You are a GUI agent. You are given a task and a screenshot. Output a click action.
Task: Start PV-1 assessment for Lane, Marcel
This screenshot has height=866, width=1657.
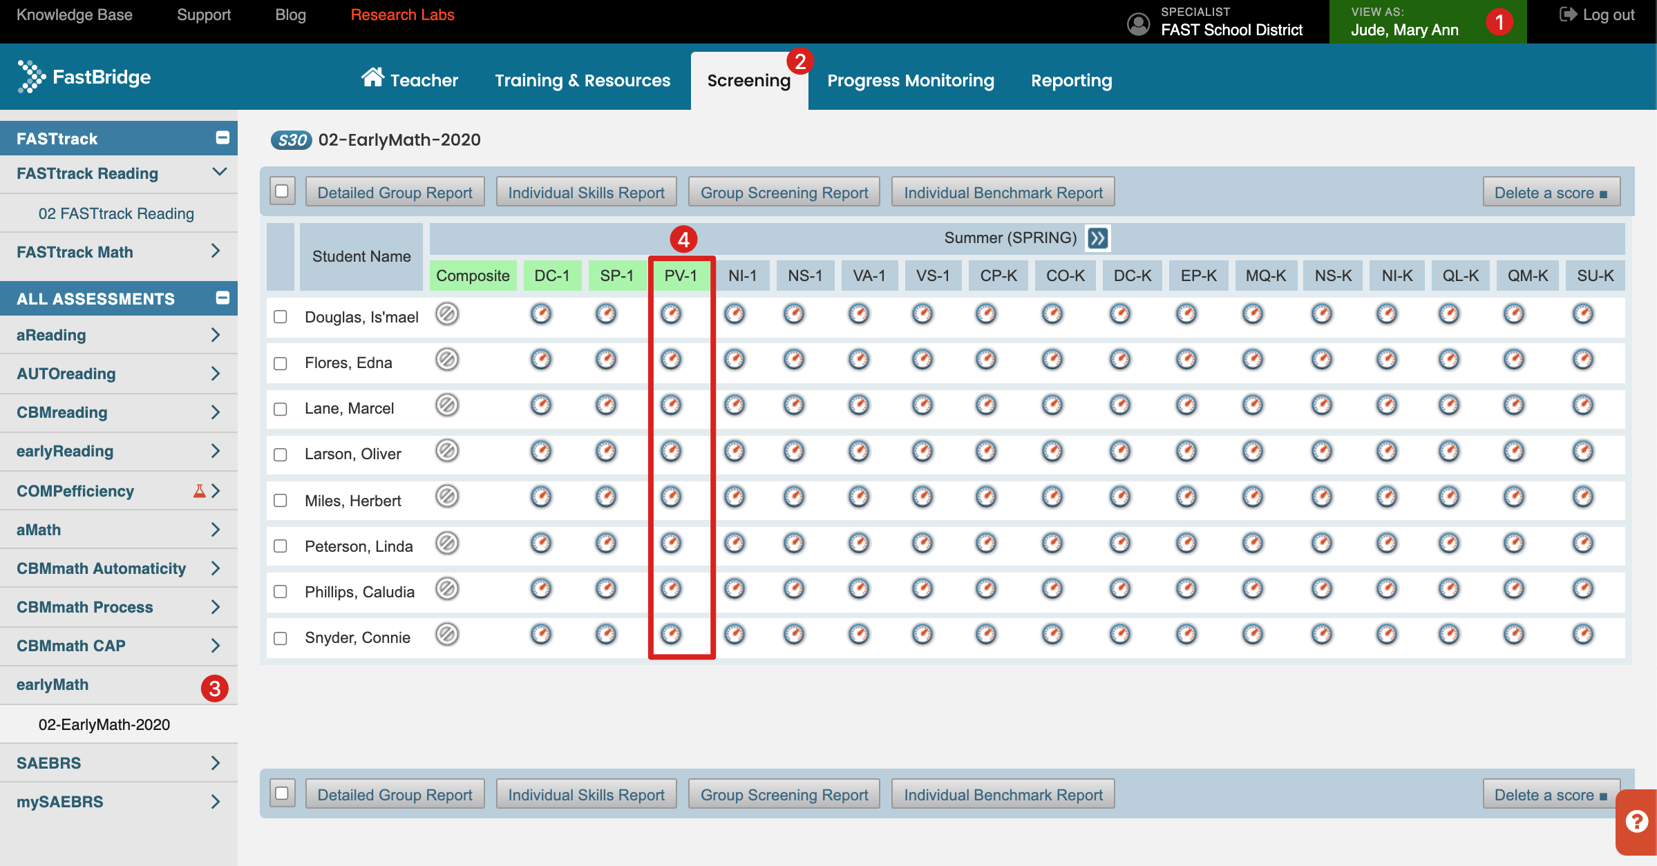[x=671, y=405]
